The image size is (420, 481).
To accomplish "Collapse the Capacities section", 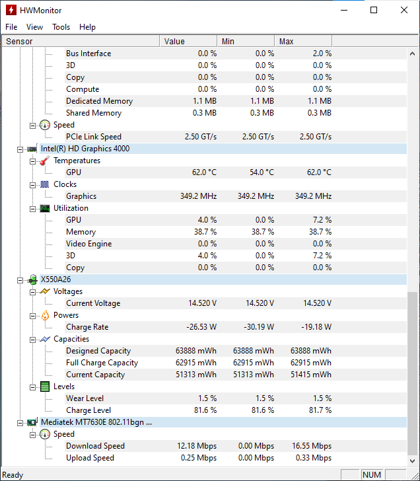I will tap(33, 339).
